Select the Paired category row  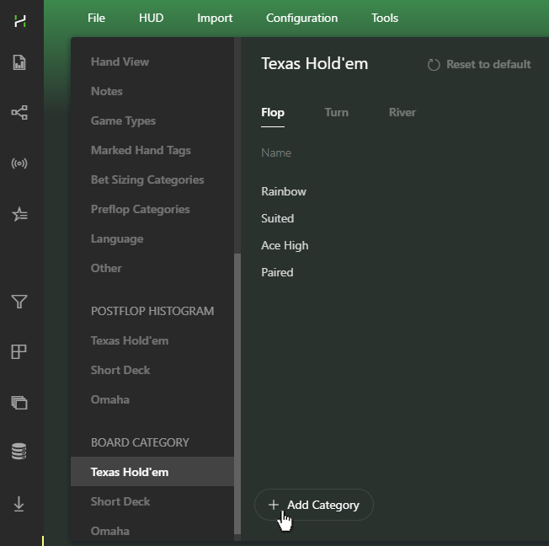277,272
